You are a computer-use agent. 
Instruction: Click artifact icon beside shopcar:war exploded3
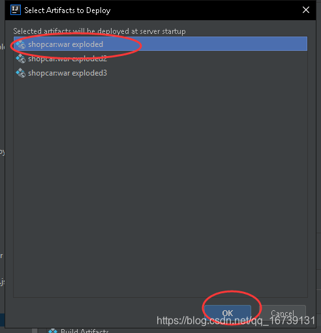(x=21, y=73)
